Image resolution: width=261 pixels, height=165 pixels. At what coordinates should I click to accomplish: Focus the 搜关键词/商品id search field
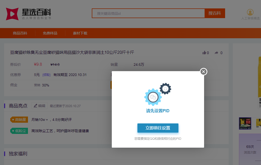click(x=148, y=14)
